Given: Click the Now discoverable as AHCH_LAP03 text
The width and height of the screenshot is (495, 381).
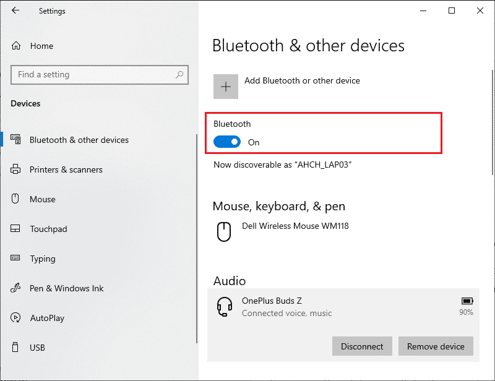Looking at the screenshot, I should tap(283, 165).
